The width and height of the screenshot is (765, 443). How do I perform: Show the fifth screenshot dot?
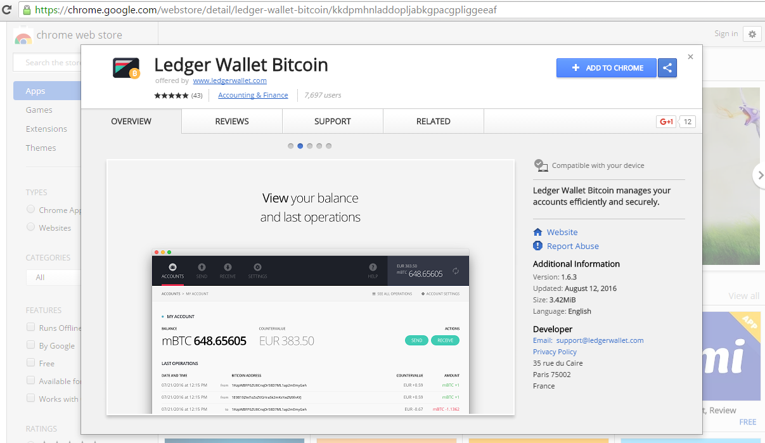point(328,146)
